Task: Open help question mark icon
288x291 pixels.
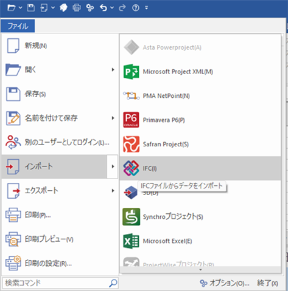Action: (x=136, y=8)
